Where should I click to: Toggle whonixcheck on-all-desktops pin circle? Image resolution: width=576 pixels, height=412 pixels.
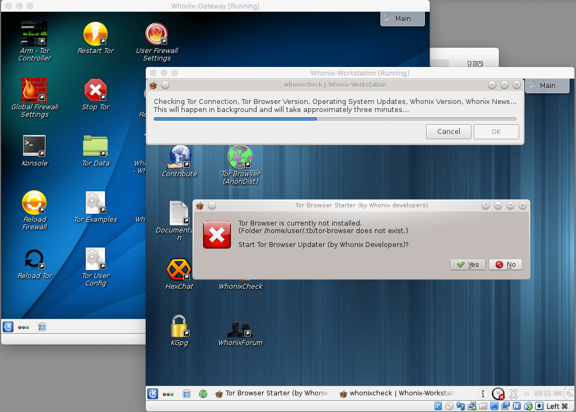coord(166,85)
